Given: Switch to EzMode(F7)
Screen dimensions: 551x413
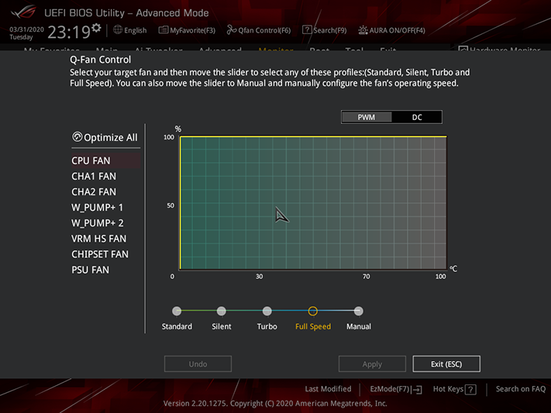Looking at the screenshot, I should (396, 389).
